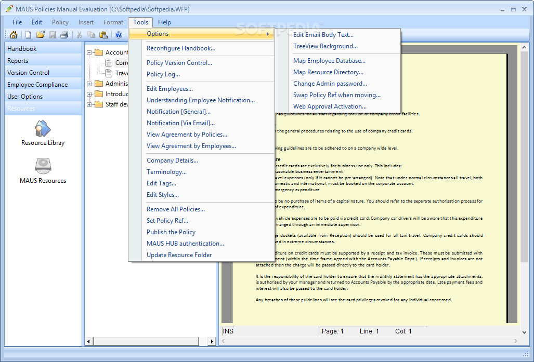Choose Policy Version Control... menu entry
Screen dimensions: 534x362
202,63
